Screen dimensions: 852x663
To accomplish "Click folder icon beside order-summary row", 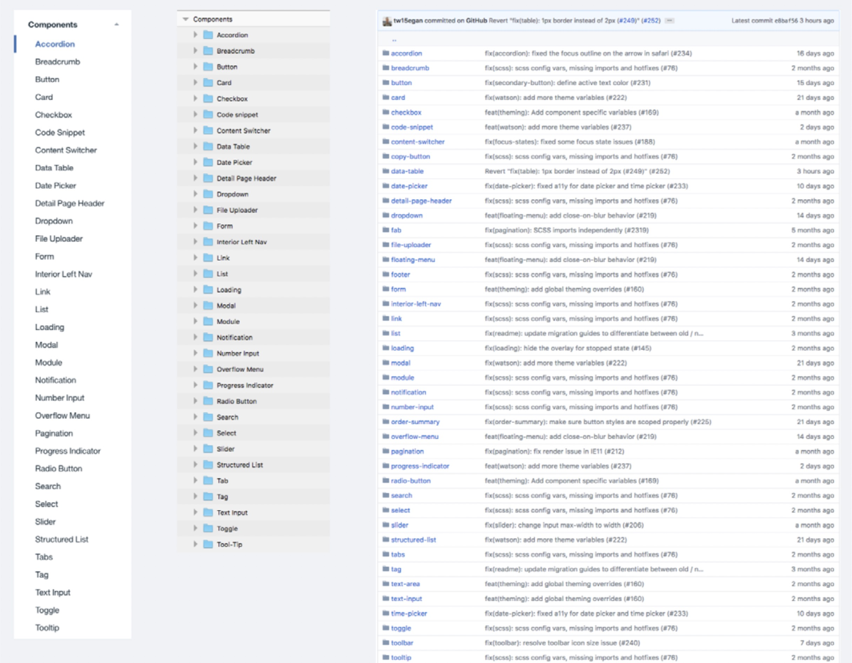I will coord(386,422).
